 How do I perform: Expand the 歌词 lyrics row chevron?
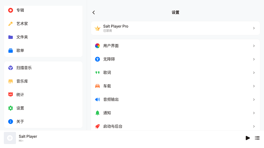254,73
